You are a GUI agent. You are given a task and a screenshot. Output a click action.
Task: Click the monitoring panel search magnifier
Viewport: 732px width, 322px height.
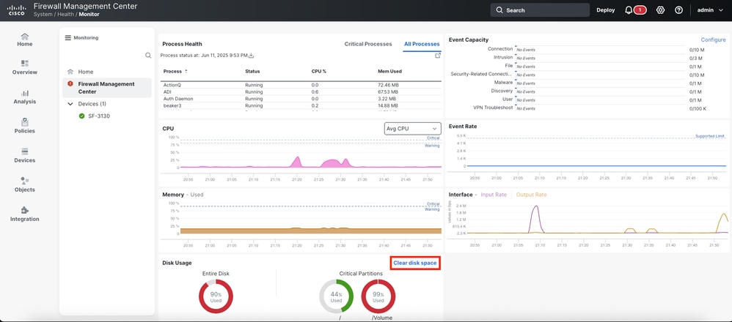[x=148, y=56]
